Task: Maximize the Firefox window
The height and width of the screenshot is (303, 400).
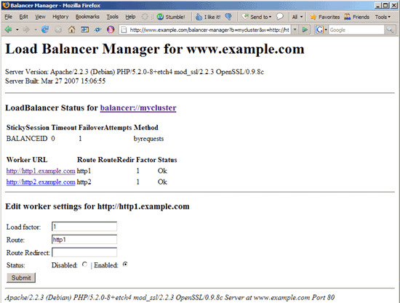Action: coord(386,5)
